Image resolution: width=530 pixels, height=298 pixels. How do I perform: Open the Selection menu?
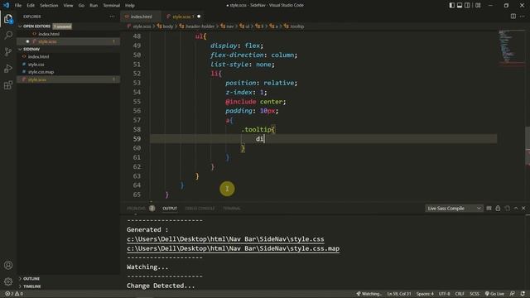[49, 6]
